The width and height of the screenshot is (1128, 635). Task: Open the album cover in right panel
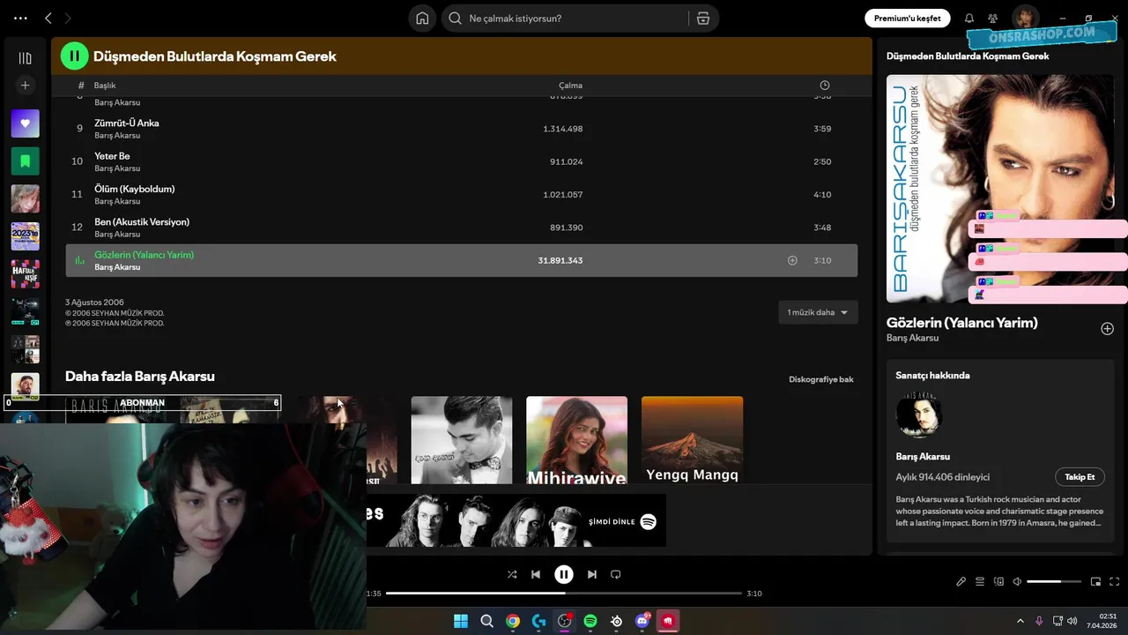pos(1000,188)
